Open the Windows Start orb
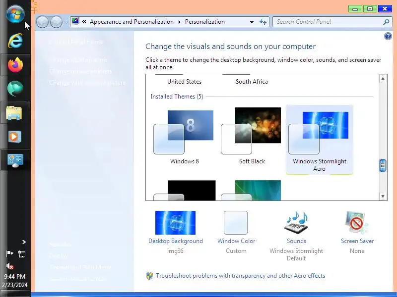This screenshot has height=297, width=397. pyautogui.click(x=15, y=14)
